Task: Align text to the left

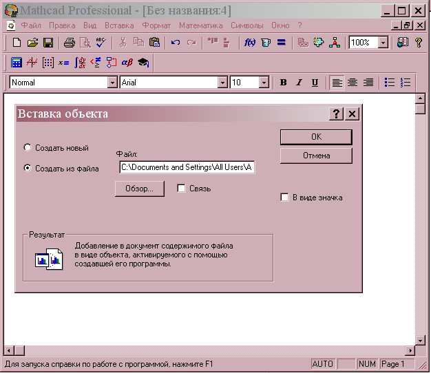Action: click(x=337, y=83)
